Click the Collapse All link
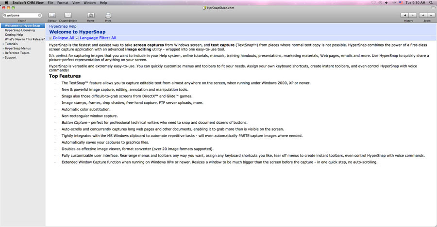Viewport: 437px width, 227px height. click(63, 38)
